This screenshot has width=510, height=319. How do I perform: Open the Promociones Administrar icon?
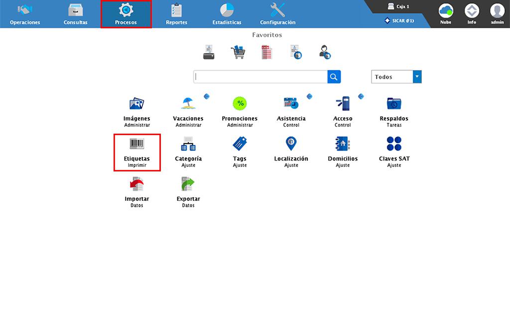point(240,104)
